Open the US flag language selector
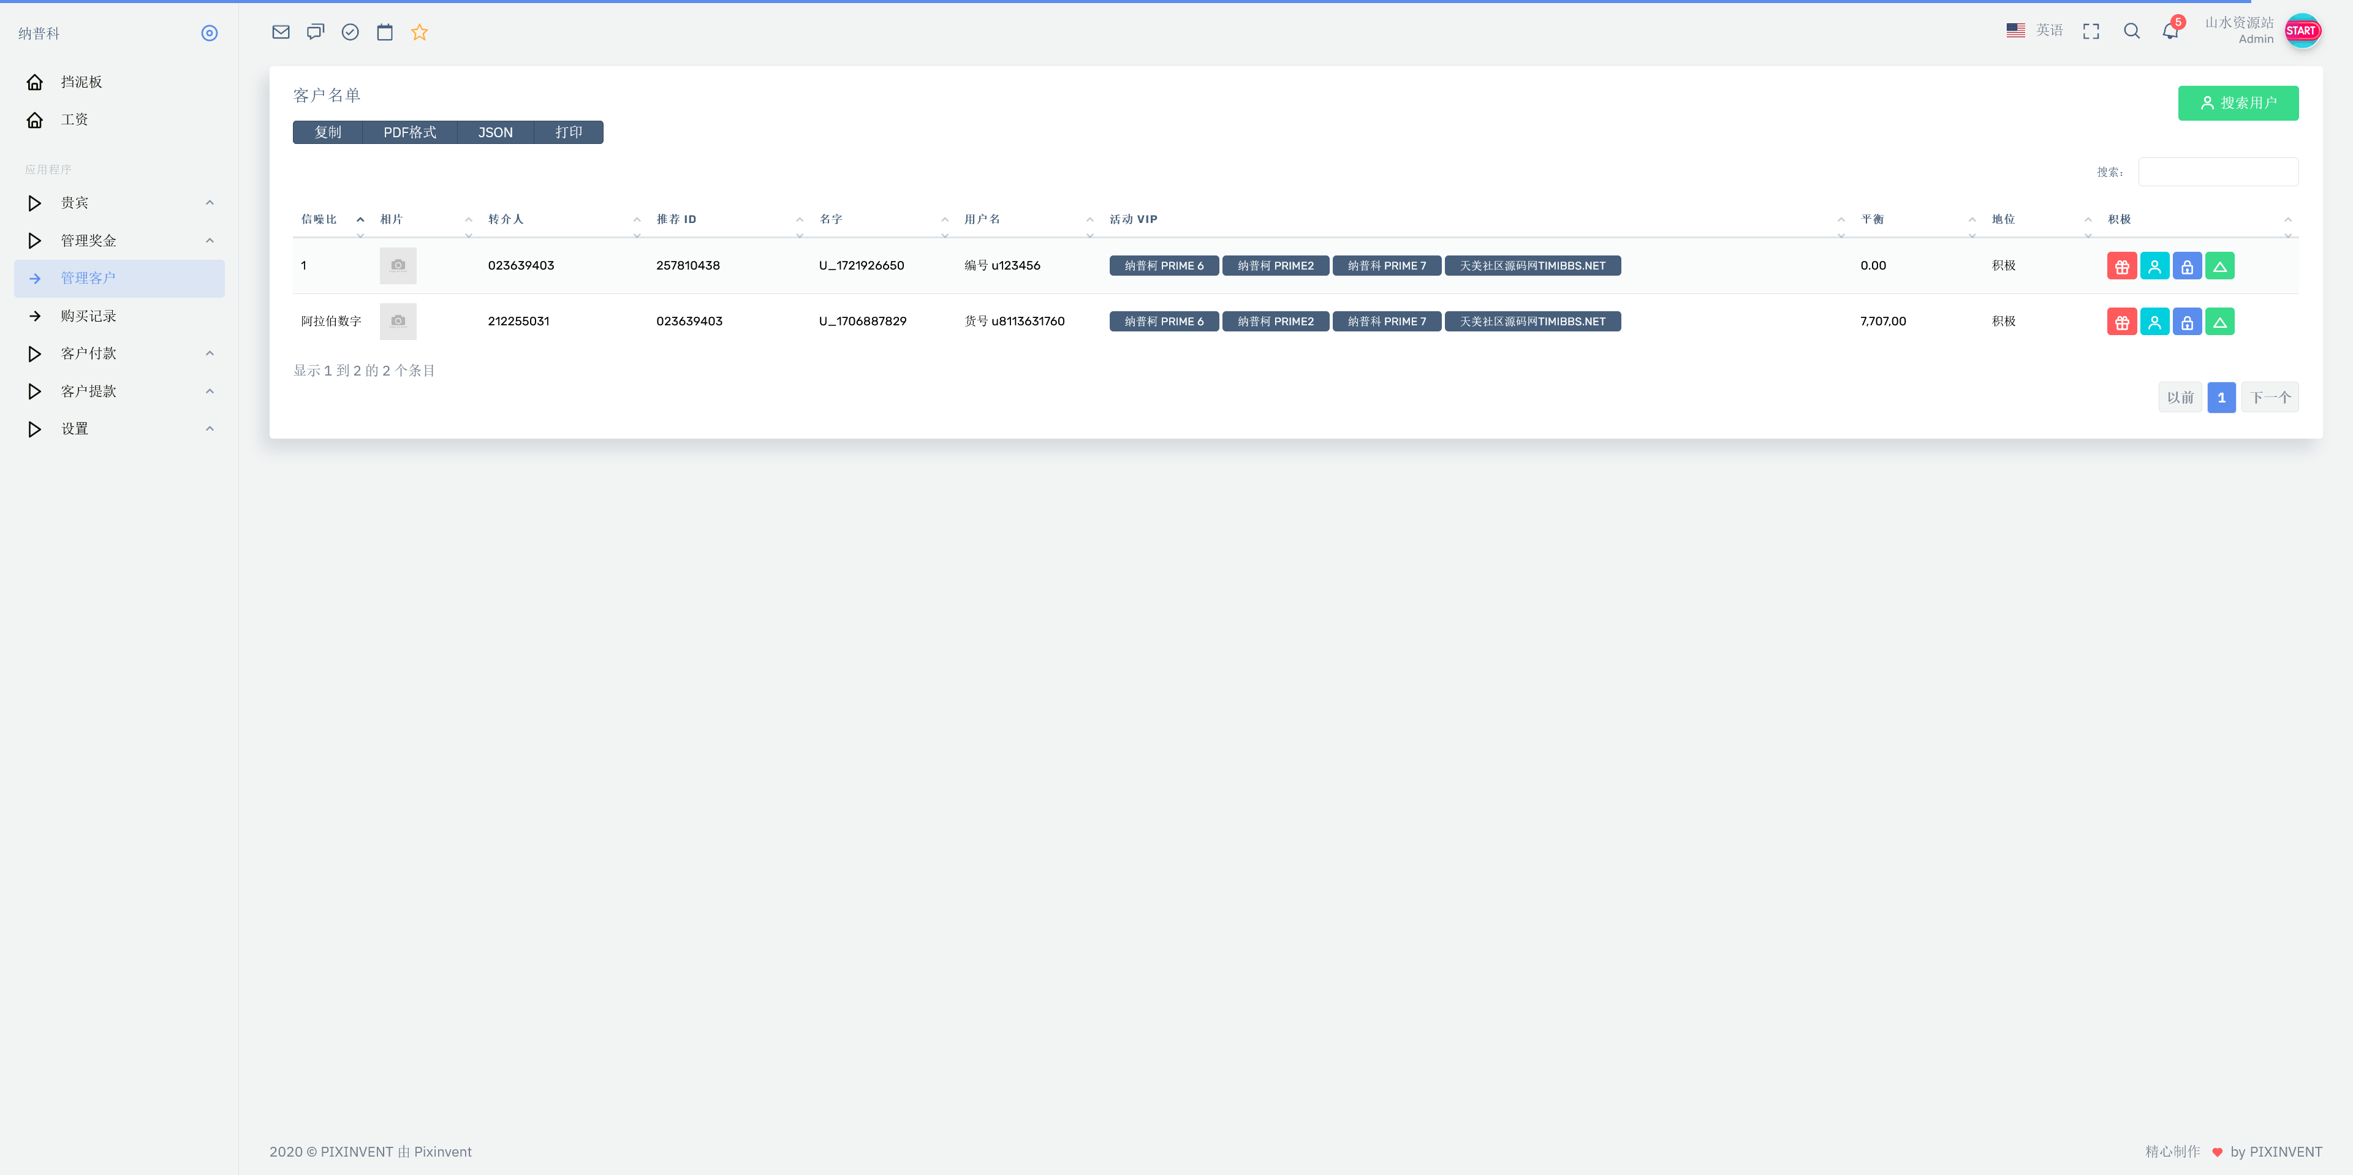This screenshot has height=1175, width=2353. coord(2016,29)
